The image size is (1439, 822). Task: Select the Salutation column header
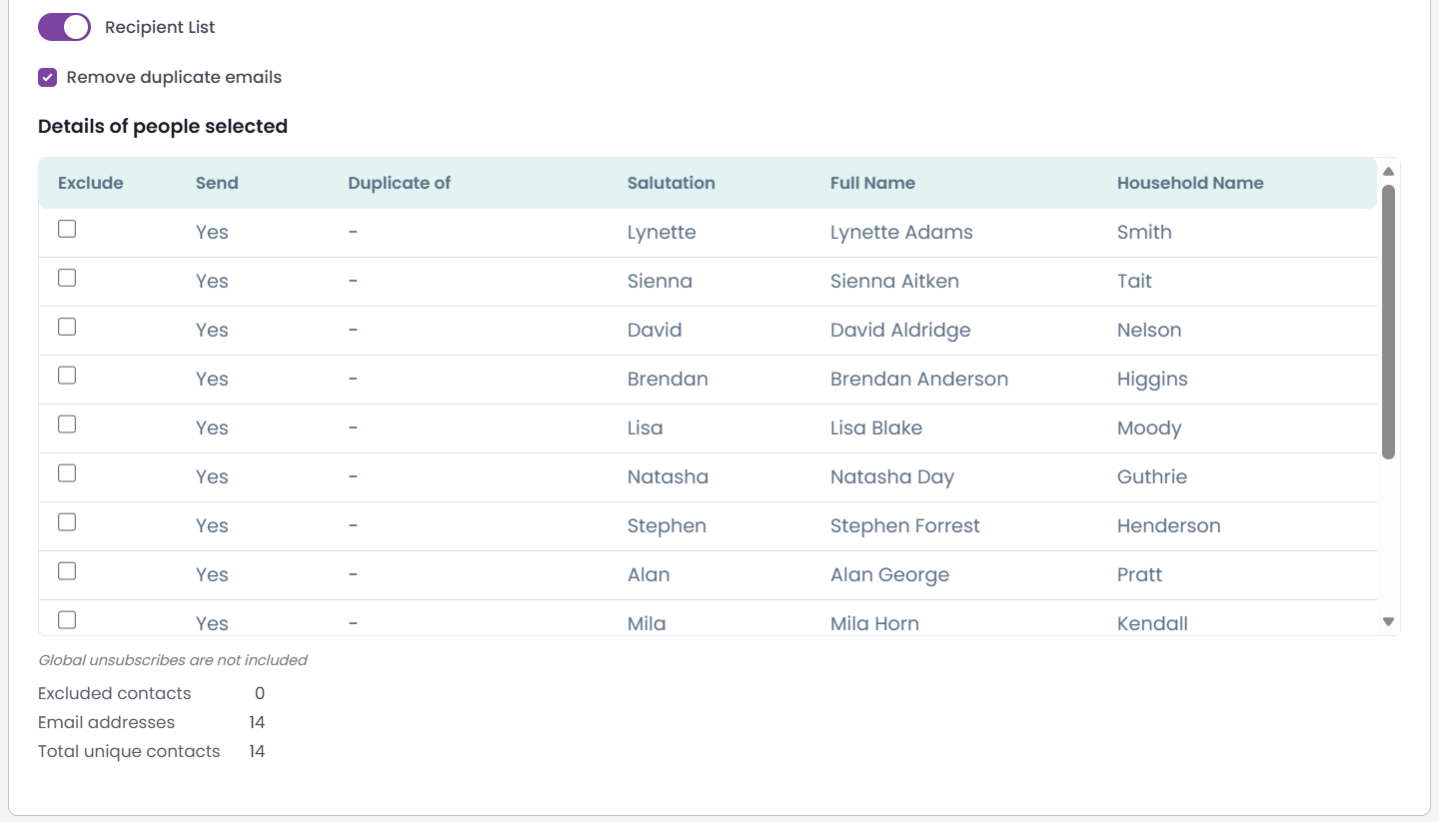(671, 183)
